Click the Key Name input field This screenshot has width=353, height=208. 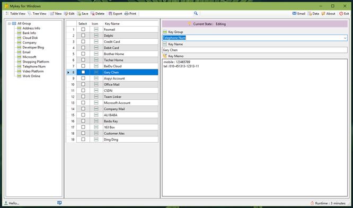254,50
